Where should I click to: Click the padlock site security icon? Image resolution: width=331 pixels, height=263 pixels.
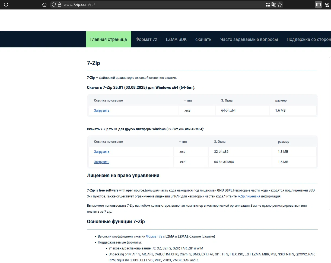click(x=60, y=5)
